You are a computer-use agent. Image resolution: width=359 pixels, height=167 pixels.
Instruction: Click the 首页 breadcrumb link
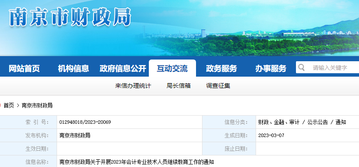click(x=9, y=105)
